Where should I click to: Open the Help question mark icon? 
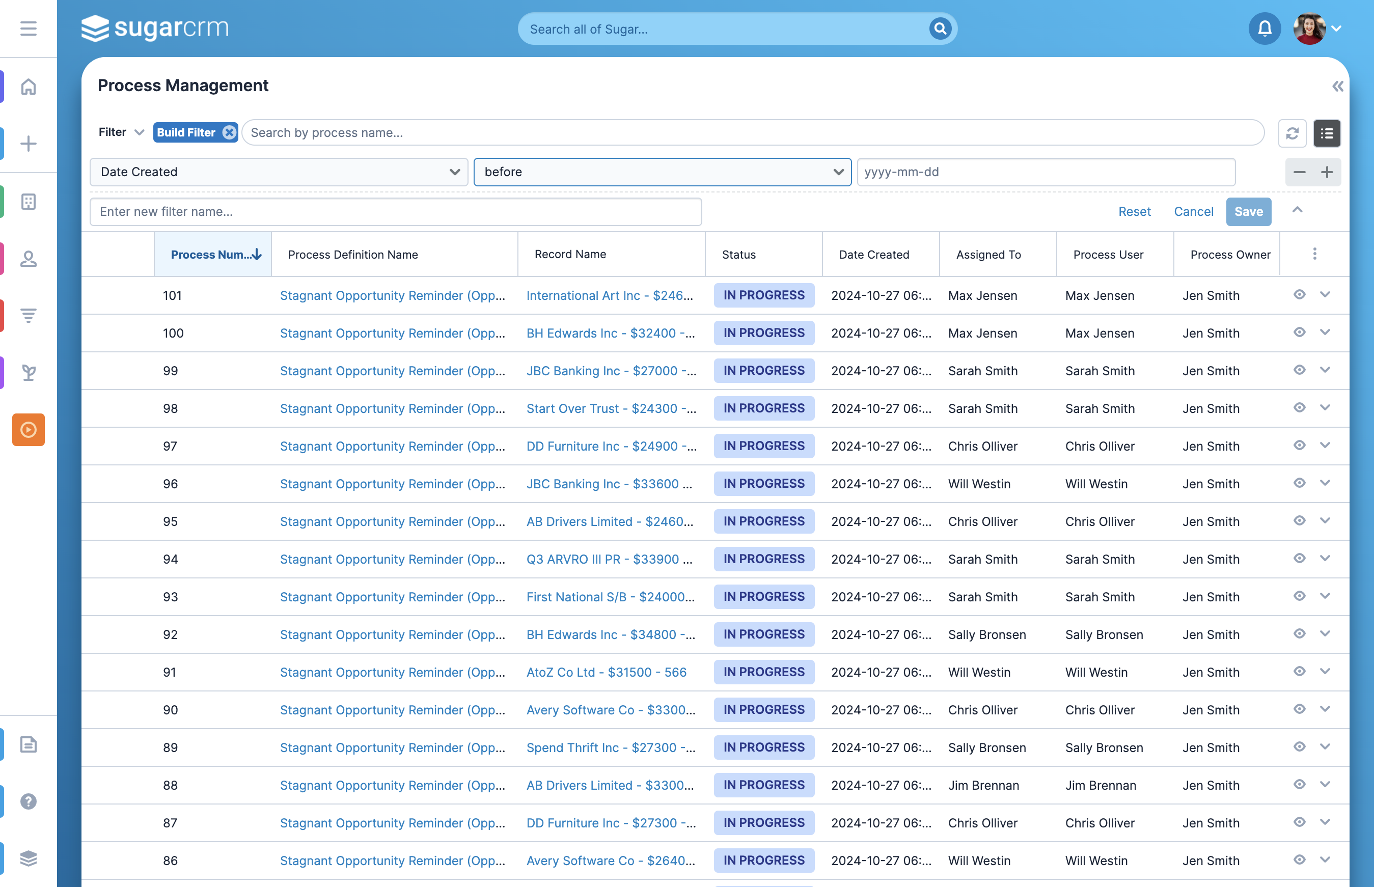[x=28, y=801]
